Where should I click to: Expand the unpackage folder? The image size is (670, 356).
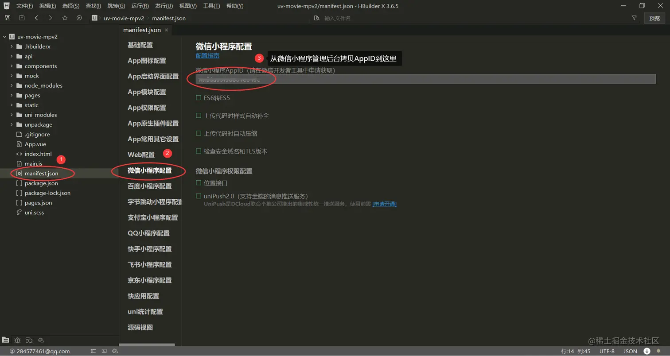12,124
